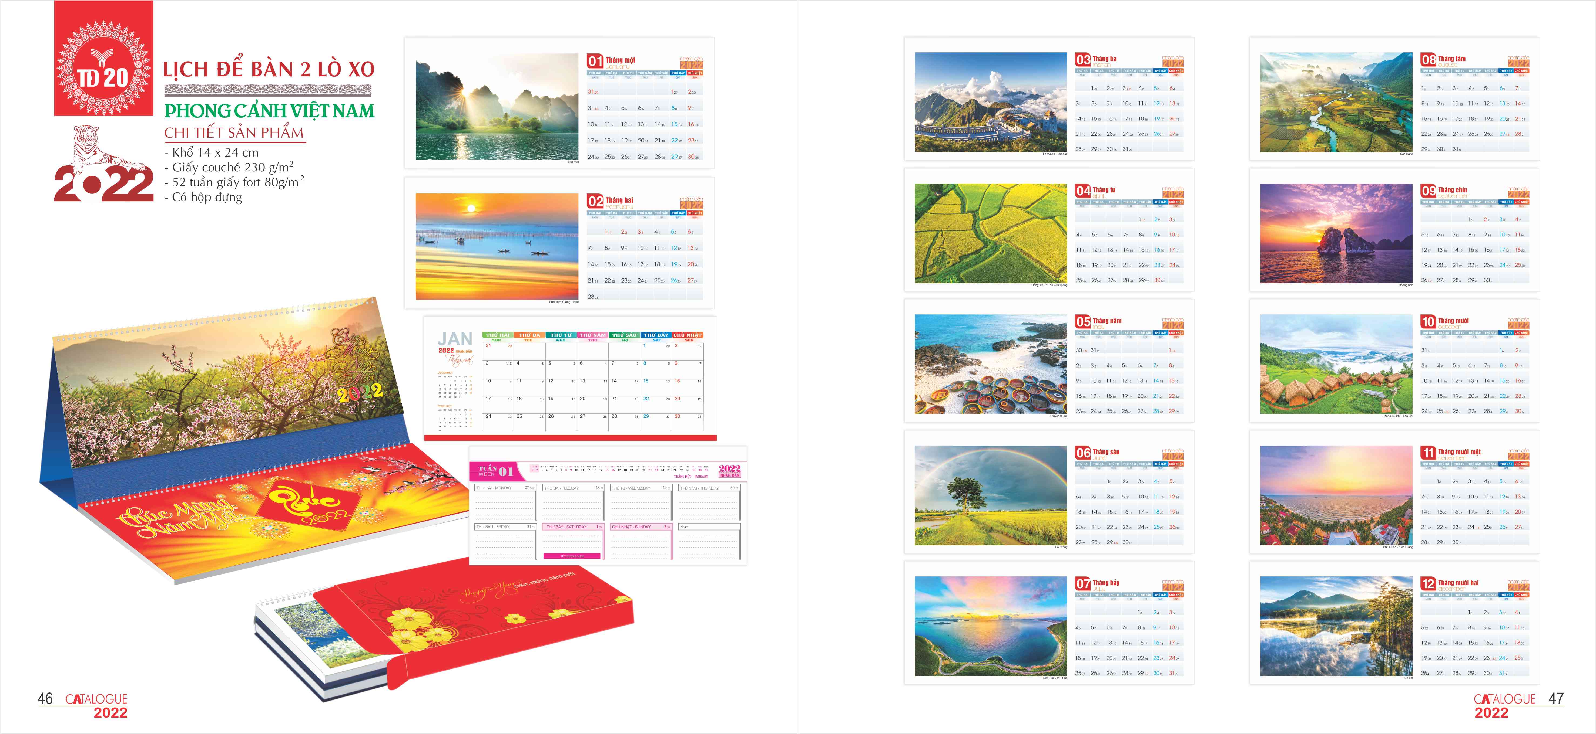
Task: Click the "THỨ BA" orange header in JAN planner
Action: pyautogui.click(x=529, y=335)
